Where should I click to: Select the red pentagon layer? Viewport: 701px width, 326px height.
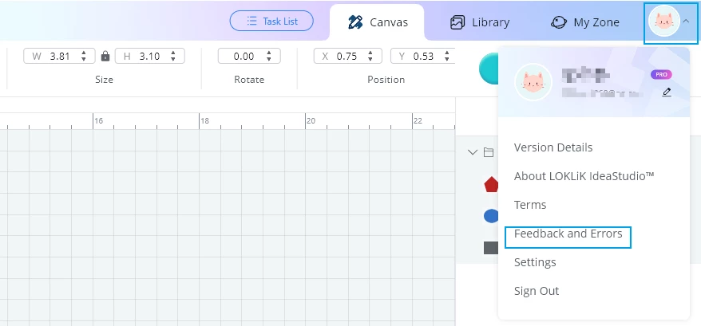coord(491,184)
